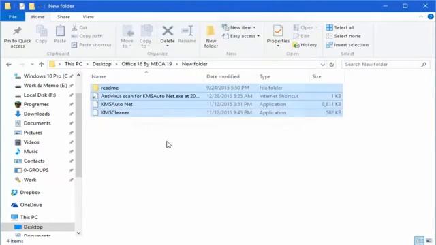Refresh the folder view
The height and width of the screenshot is (245, 436).
(332, 65)
